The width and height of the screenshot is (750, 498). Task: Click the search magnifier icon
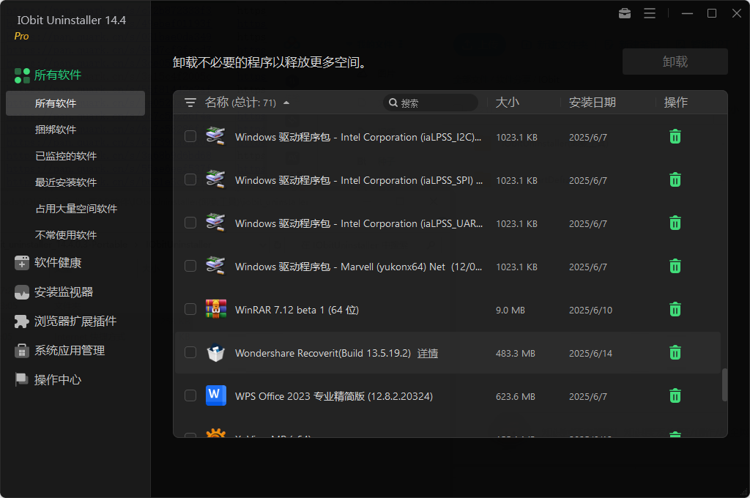tap(393, 103)
